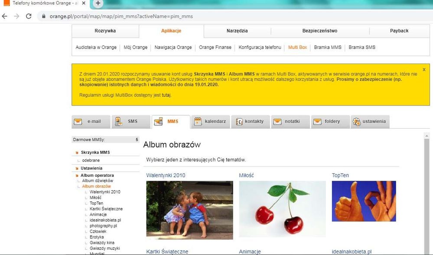Open TopTen in sidebar tree
The image size is (433, 255).
click(x=96, y=203)
